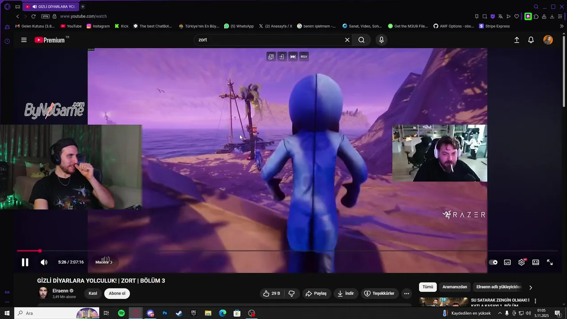The height and width of the screenshot is (319, 567).
Task: Open the YouTube upload/create button
Action: tap(517, 40)
